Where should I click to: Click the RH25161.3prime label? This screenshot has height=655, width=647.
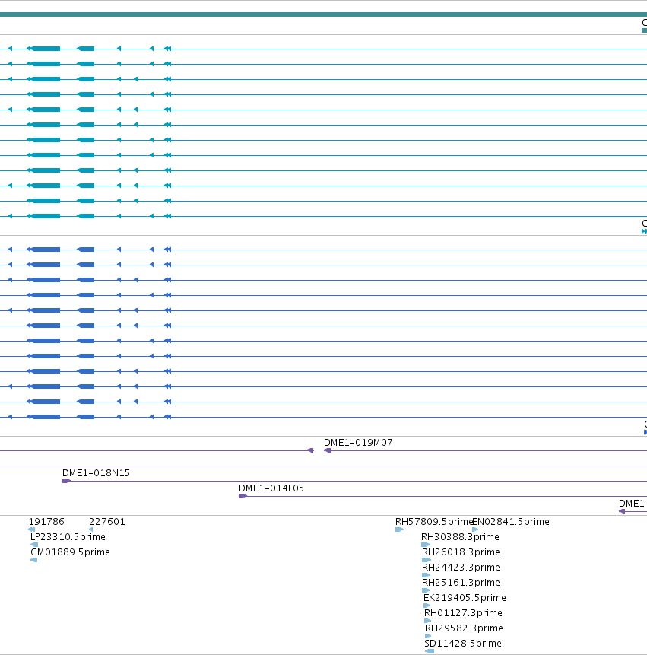pos(461,582)
